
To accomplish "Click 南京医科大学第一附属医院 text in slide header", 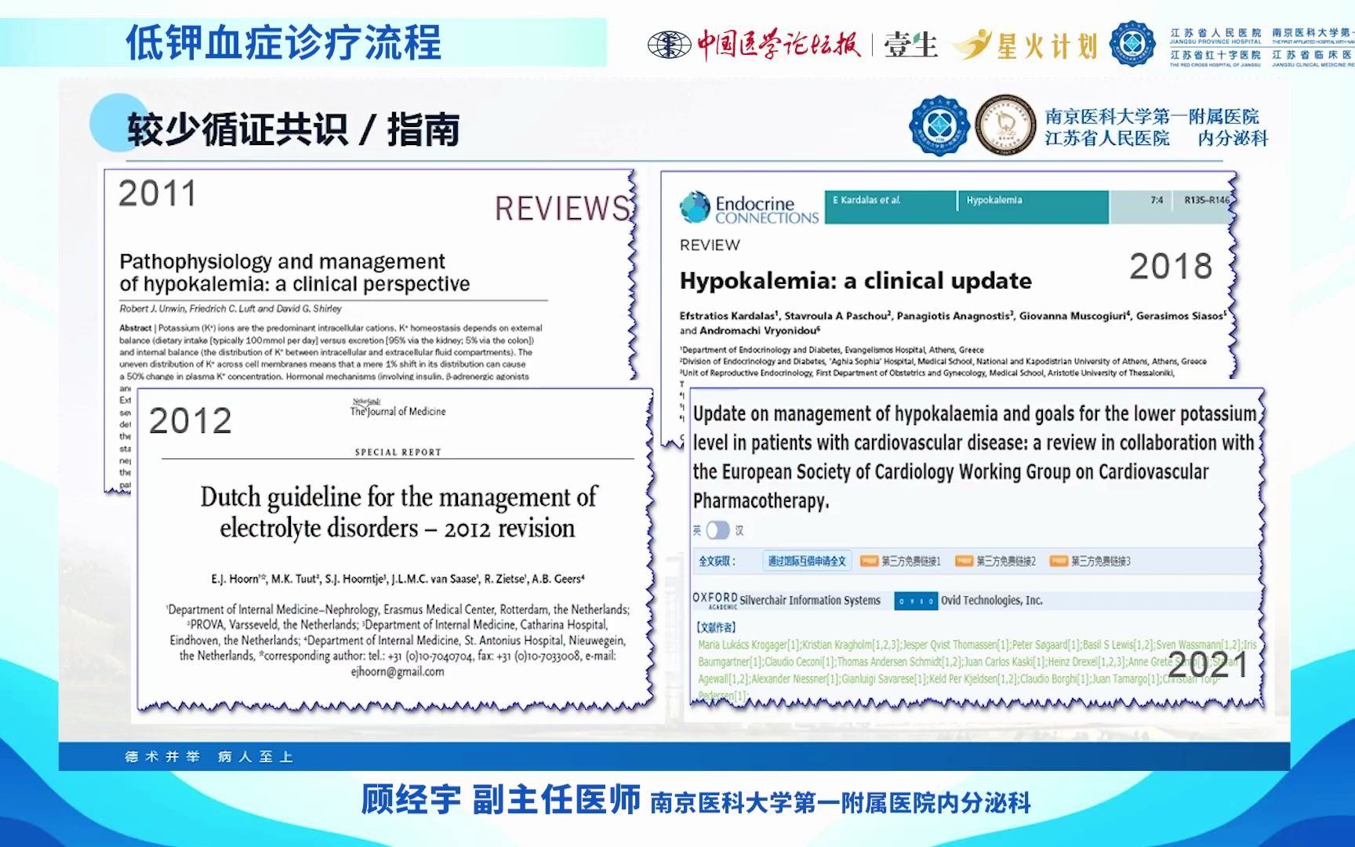I will pyautogui.click(x=1152, y=117).
